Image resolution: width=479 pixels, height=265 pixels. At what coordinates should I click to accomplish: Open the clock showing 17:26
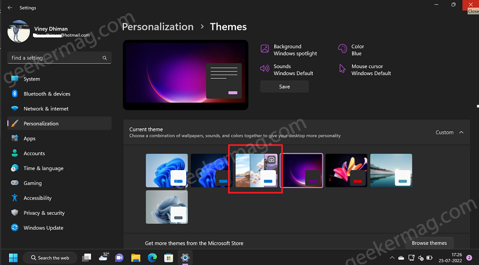coord(450,258)
